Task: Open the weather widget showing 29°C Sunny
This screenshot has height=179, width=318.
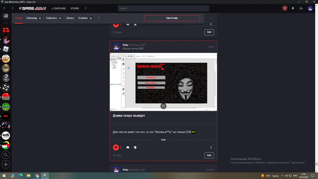Action: coord(270,176)
